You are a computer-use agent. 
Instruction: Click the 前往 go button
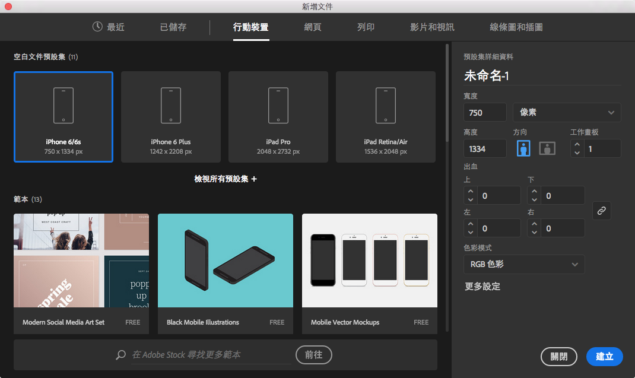point(314,355)
